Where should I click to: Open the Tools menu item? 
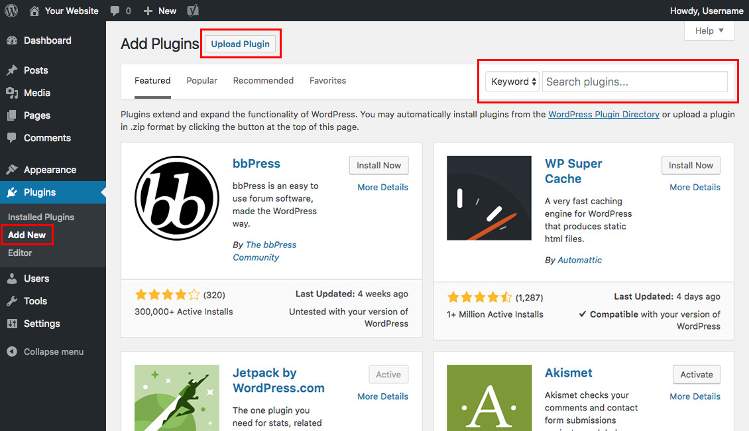point(35,301)
